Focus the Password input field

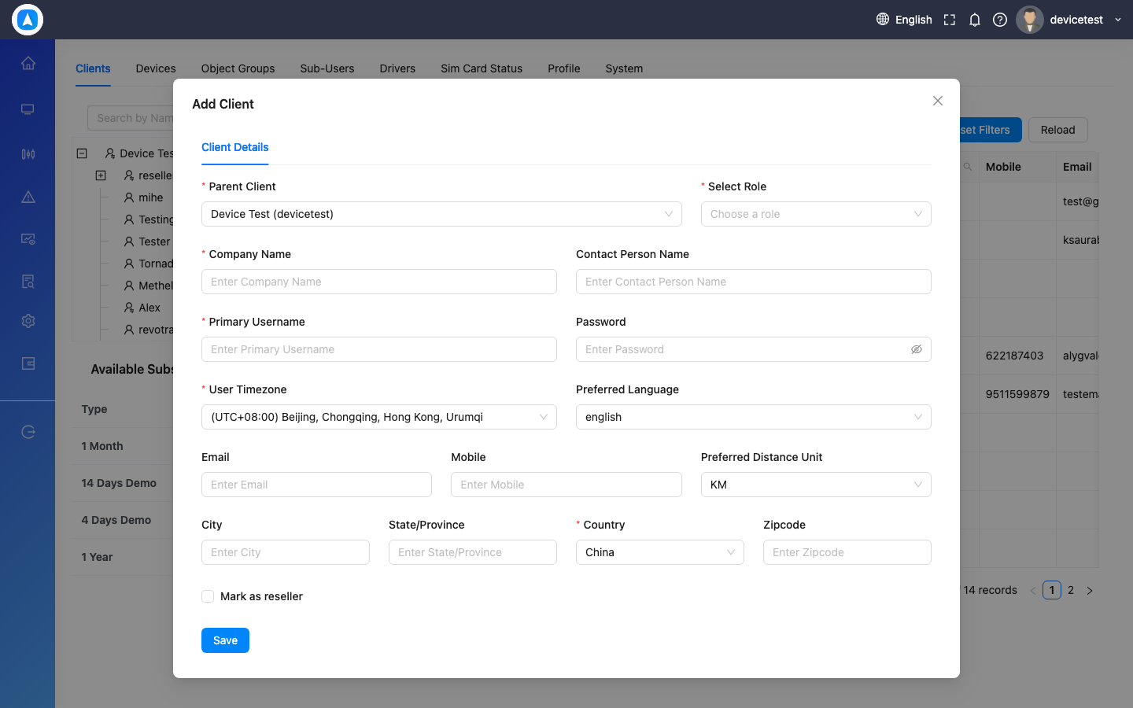pyautogui.click(x=754, y=349)
